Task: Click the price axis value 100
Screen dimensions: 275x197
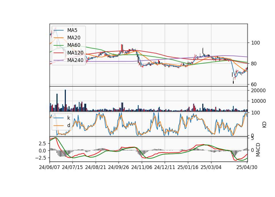Action: 256,43
